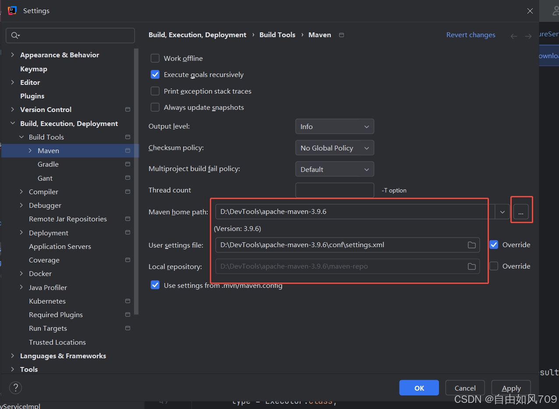Click the project icon beside Compiler row
The height and width of the screenshot is (409, 559).
click(127, 192)
